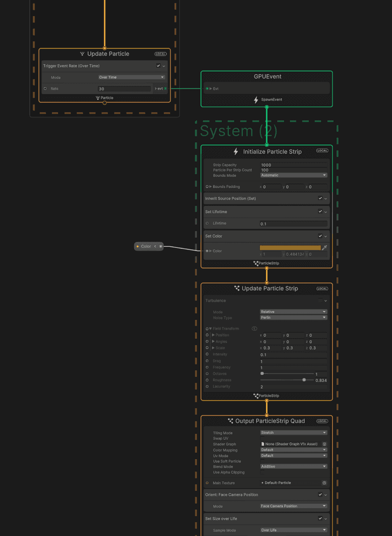Collapse the Set Lifetime block chevron
The width and height of the screenshot is (392, 536).
coord(326,212)
